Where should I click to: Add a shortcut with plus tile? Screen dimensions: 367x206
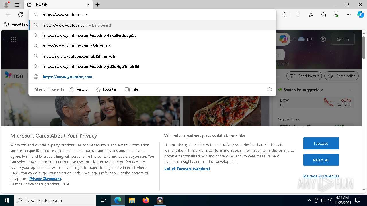click(279, 55)
